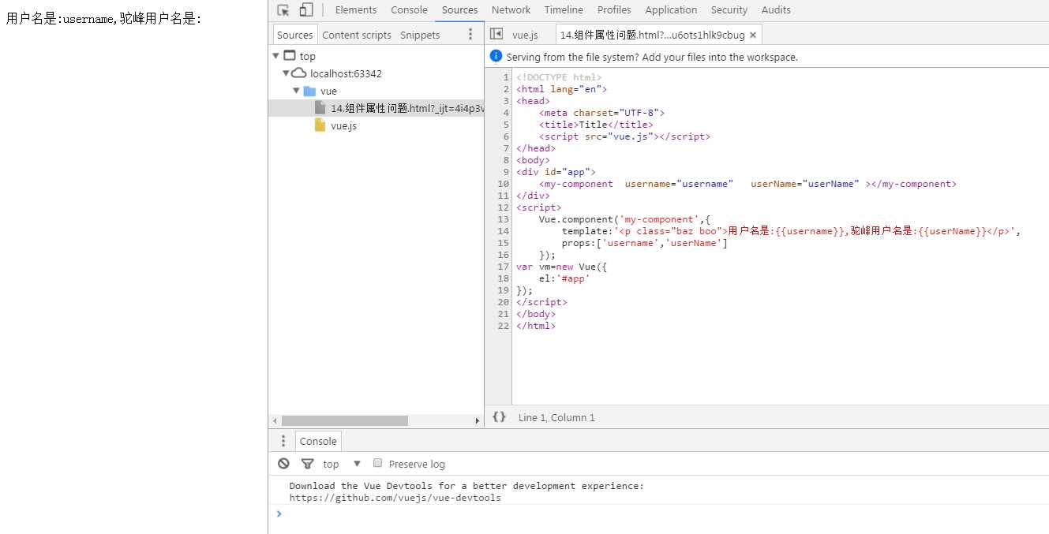Click the navigator scrollbar left arrow
Screen dimensions: 1049x534
point(274,421)
